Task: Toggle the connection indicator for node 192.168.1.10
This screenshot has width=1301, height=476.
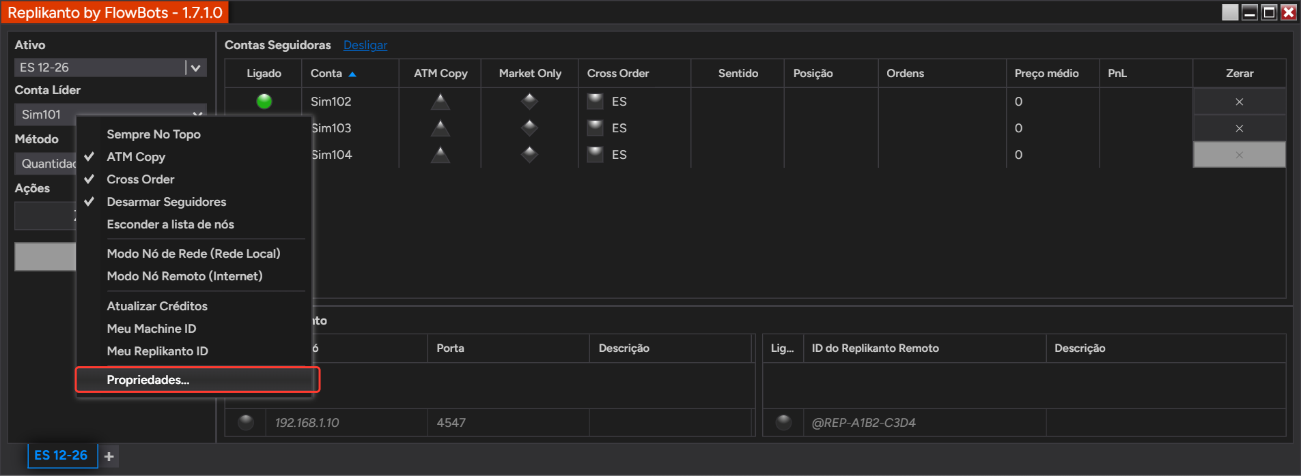Action: point(246,423)
